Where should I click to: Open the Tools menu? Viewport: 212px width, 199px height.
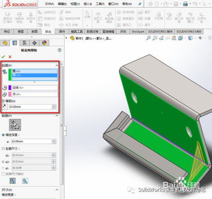(100, 4)
